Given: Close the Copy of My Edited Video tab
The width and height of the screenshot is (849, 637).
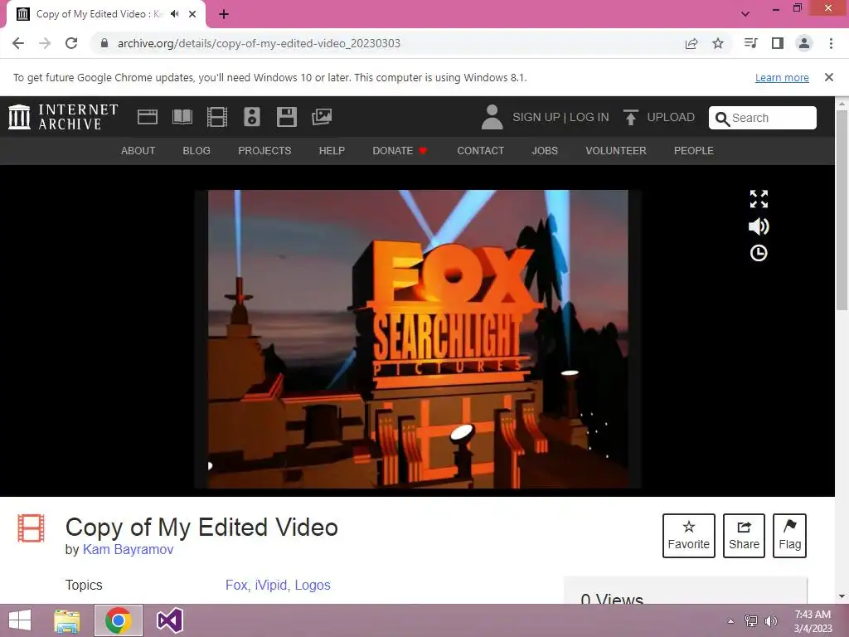Looking at the screenshot, I should click(192, 14).
